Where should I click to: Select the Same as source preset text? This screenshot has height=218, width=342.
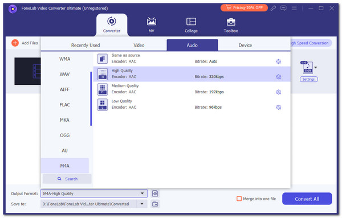coord(125,55)
